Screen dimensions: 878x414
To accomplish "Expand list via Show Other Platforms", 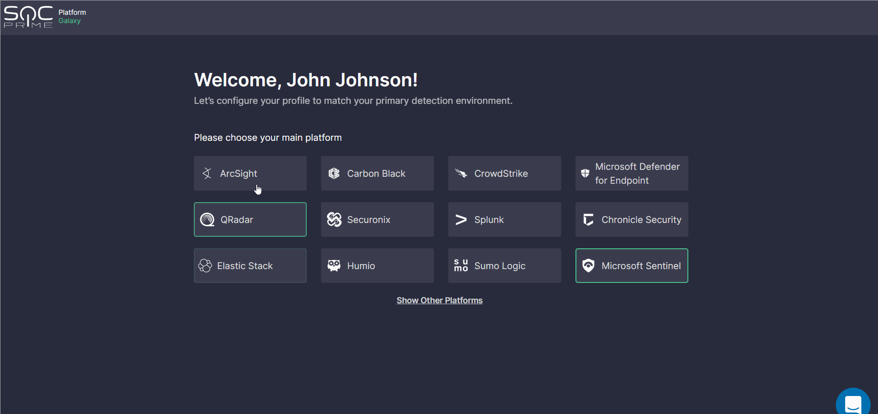I will [439, 300].
